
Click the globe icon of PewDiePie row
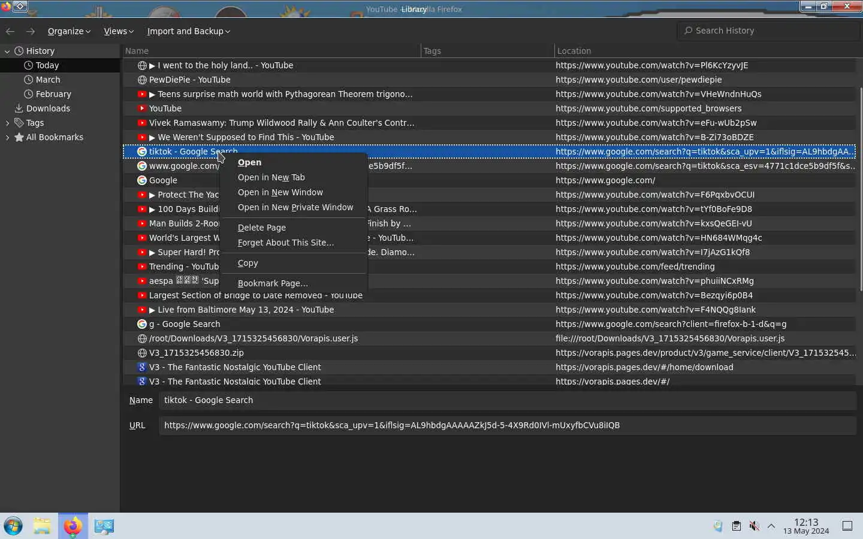(142, 80)
